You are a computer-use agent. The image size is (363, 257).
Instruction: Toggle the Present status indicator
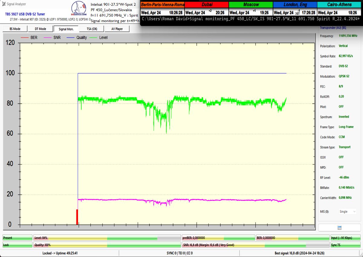click(17, 238)
